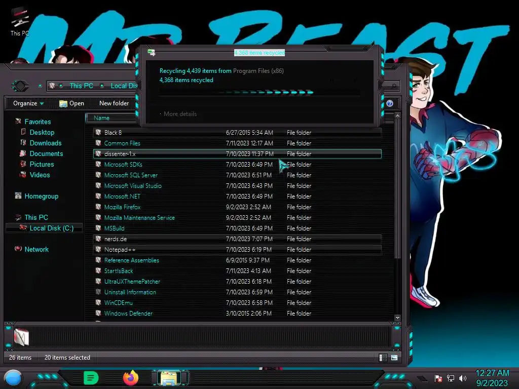Click the Explorer back navigation button

click(20, 86)
